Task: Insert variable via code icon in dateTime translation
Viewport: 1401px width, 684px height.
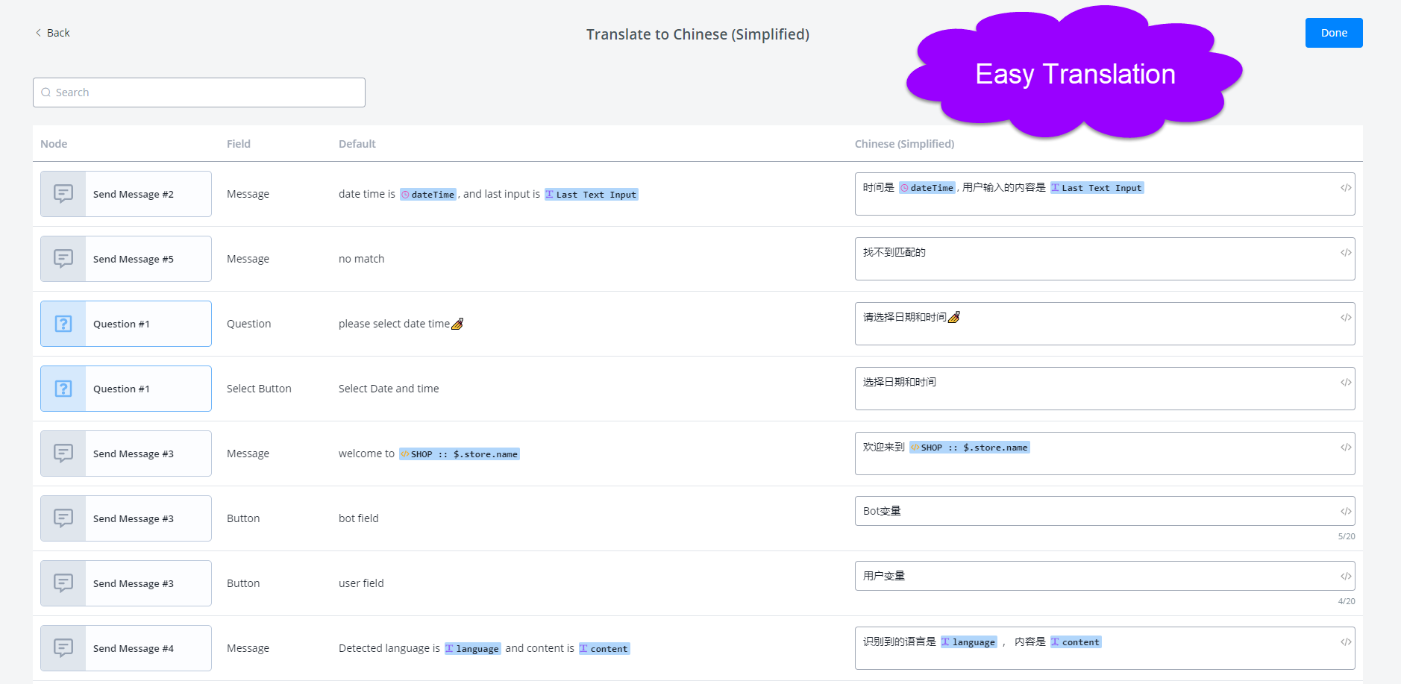Action: point(1346,188)
